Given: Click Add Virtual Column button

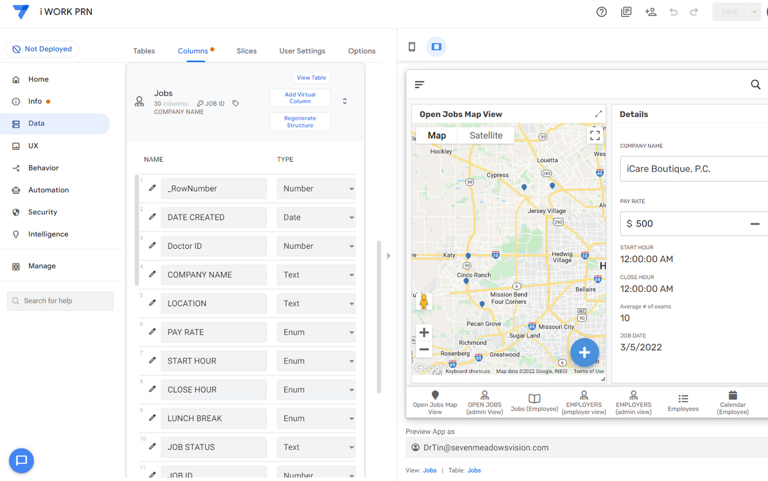Looking at the screenshot, I should (x=300, y=98).
